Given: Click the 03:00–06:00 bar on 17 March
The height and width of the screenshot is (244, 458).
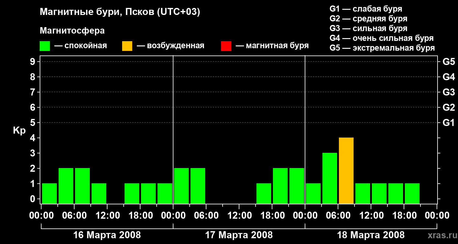Looking at the screenshot, I should click(198, 186).
